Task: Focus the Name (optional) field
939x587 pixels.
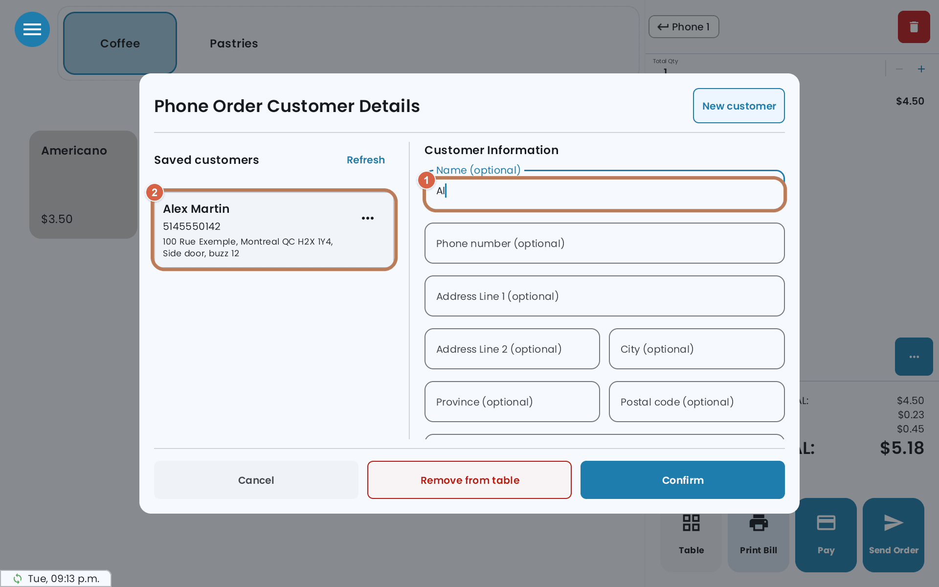Action: tap(604, 191)
